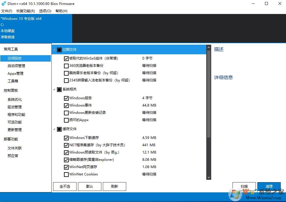Uncheck WinINet网页缓存 checkbox
The width and height of the screenshot is (286, 202).
click(66, 167)
